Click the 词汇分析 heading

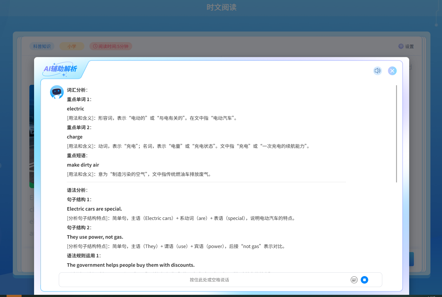(x=77, y=90)
